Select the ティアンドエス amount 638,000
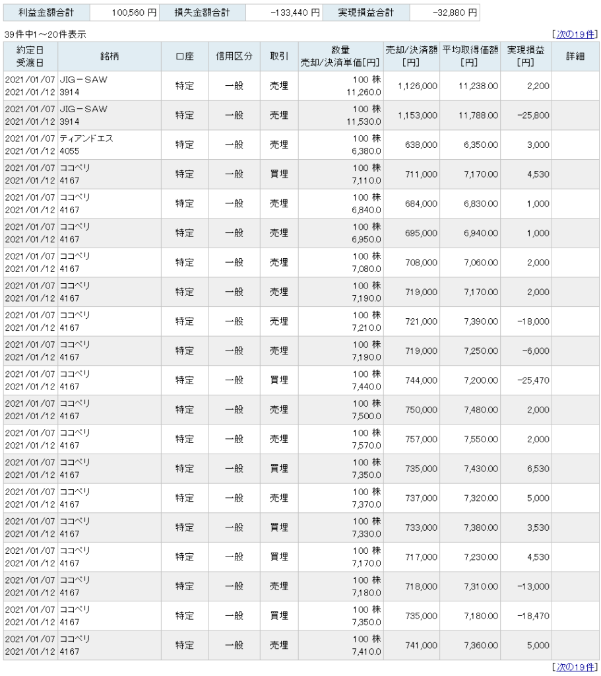This screenshot has width=601, height=676. coord(421,145)
